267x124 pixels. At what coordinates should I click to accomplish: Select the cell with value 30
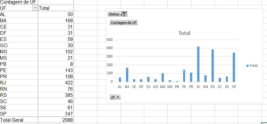(56, 45)
